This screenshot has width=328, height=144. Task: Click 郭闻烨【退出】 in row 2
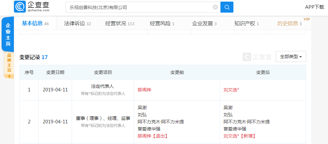coord(153,136)
